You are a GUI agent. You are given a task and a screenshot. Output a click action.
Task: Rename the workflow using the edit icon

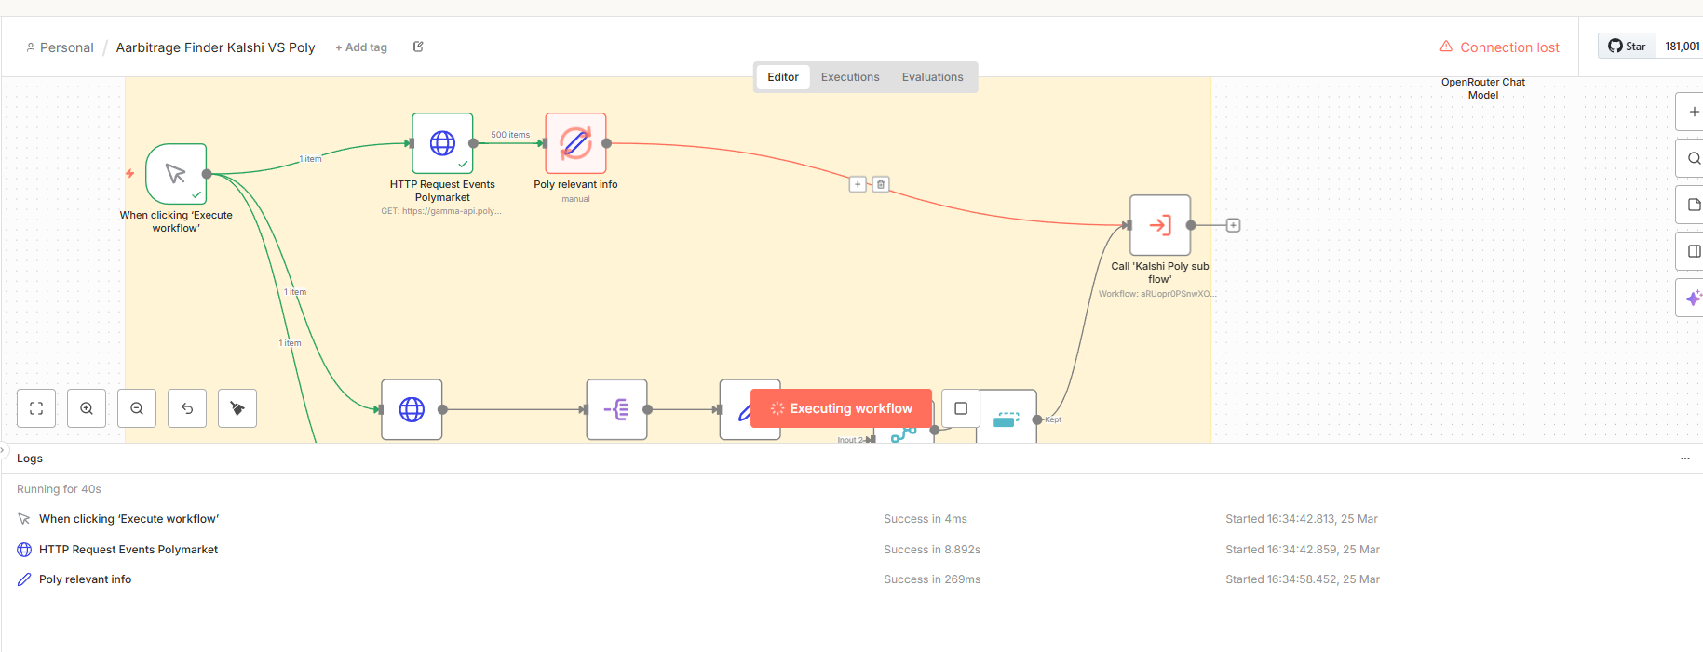coord(418,47)
